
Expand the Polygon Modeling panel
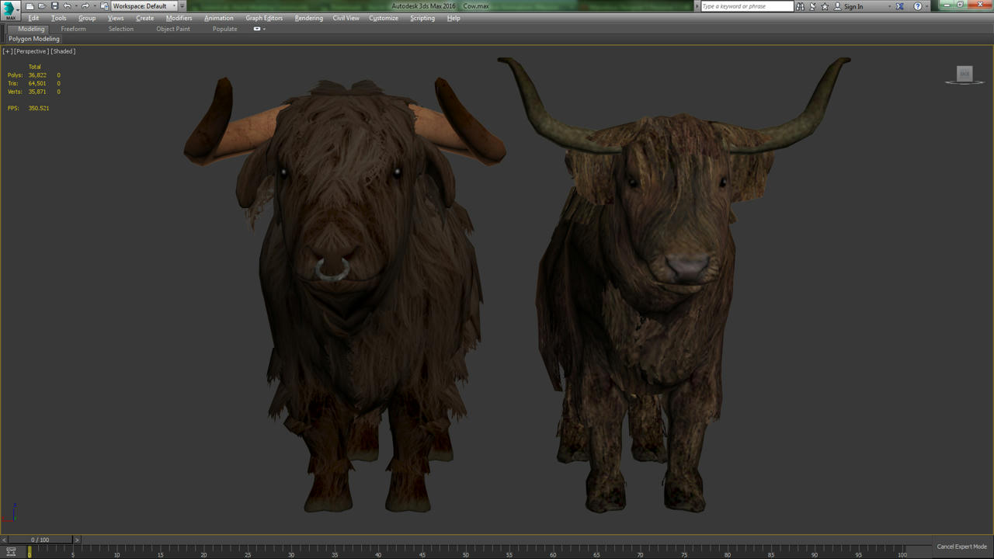tap(34, 39)
